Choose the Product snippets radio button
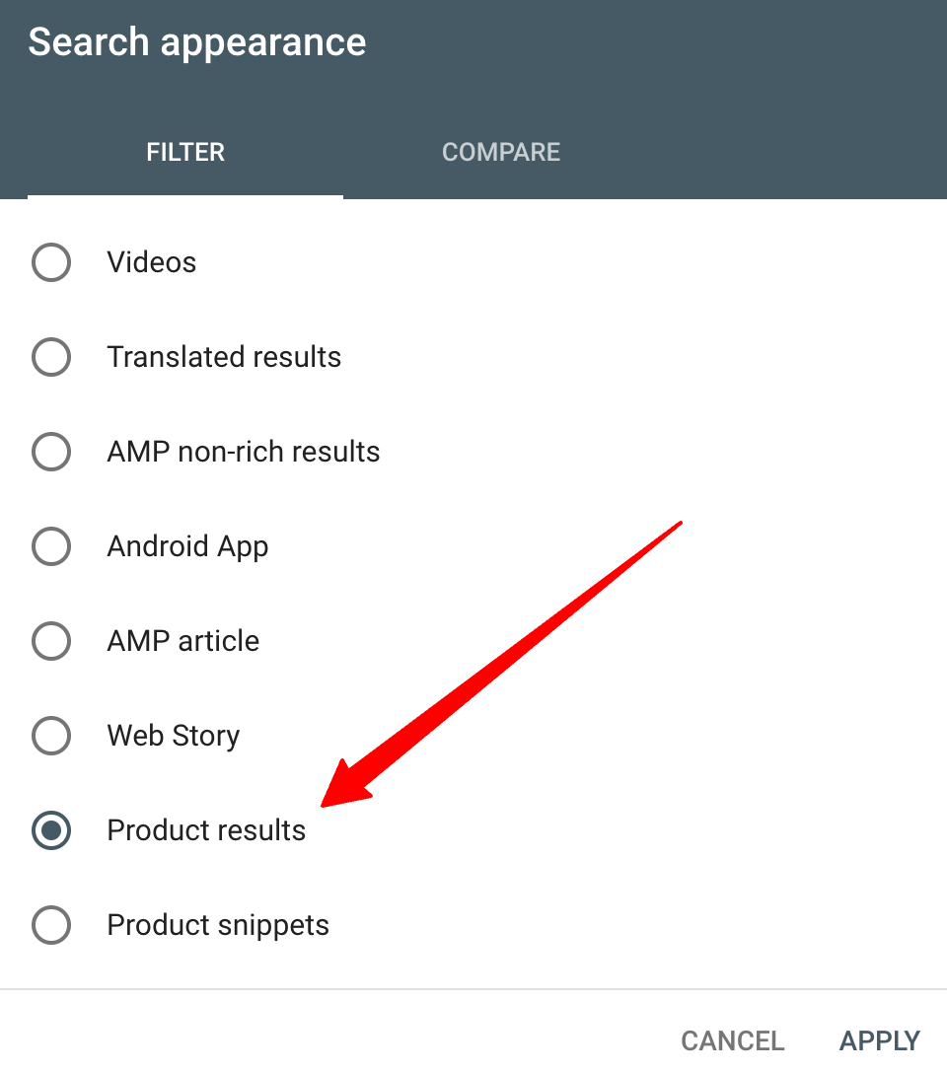 [51, 925]
